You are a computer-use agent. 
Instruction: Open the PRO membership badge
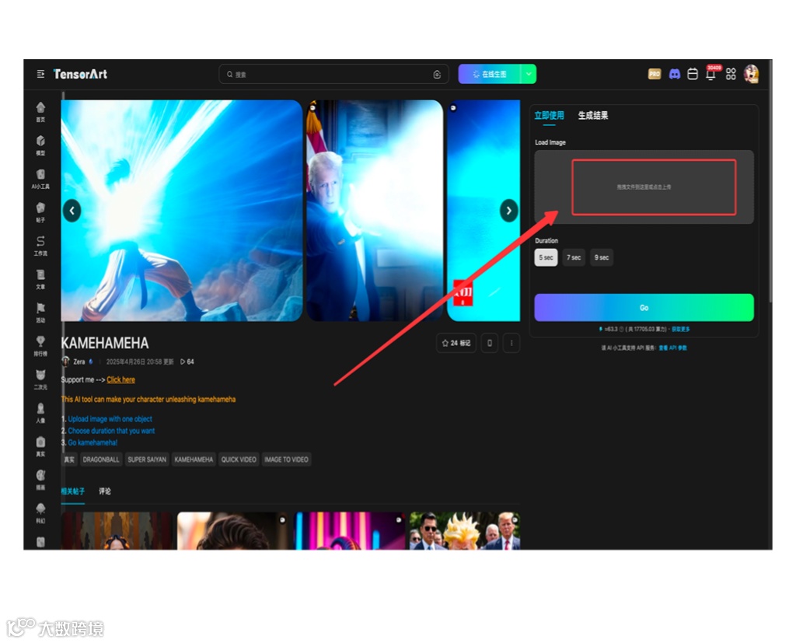coord(655,74)
